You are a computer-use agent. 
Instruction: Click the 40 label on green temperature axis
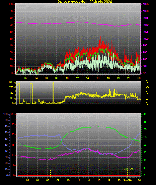145,114
